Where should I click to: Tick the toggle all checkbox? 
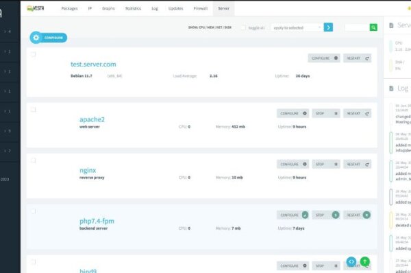pyautogui.click(x=243, y=27)
